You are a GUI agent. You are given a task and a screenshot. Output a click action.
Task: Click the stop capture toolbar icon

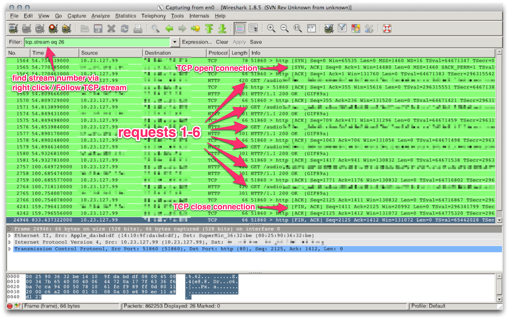[53, 28]
